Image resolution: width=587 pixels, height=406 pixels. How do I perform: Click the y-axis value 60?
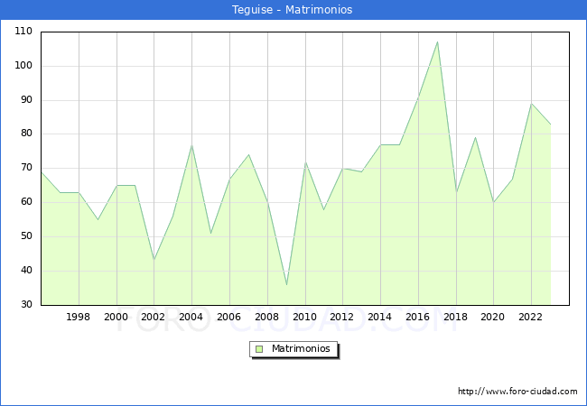click(x=26, y=202)
